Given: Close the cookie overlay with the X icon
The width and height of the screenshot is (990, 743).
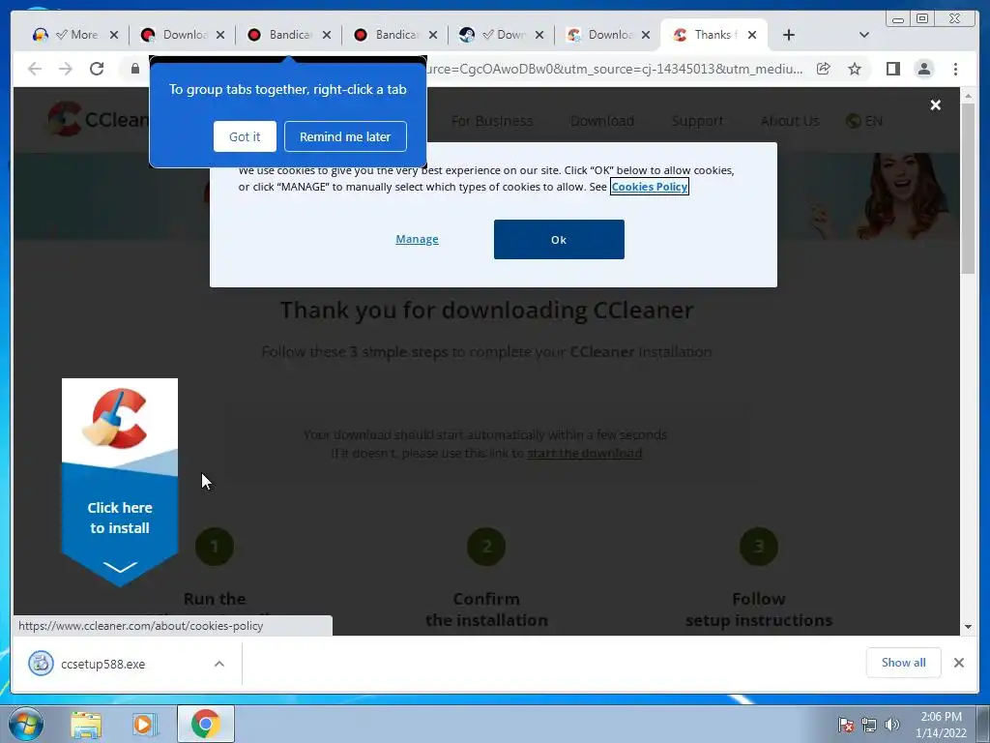Looking at the screenshot, I should (936, 104).
